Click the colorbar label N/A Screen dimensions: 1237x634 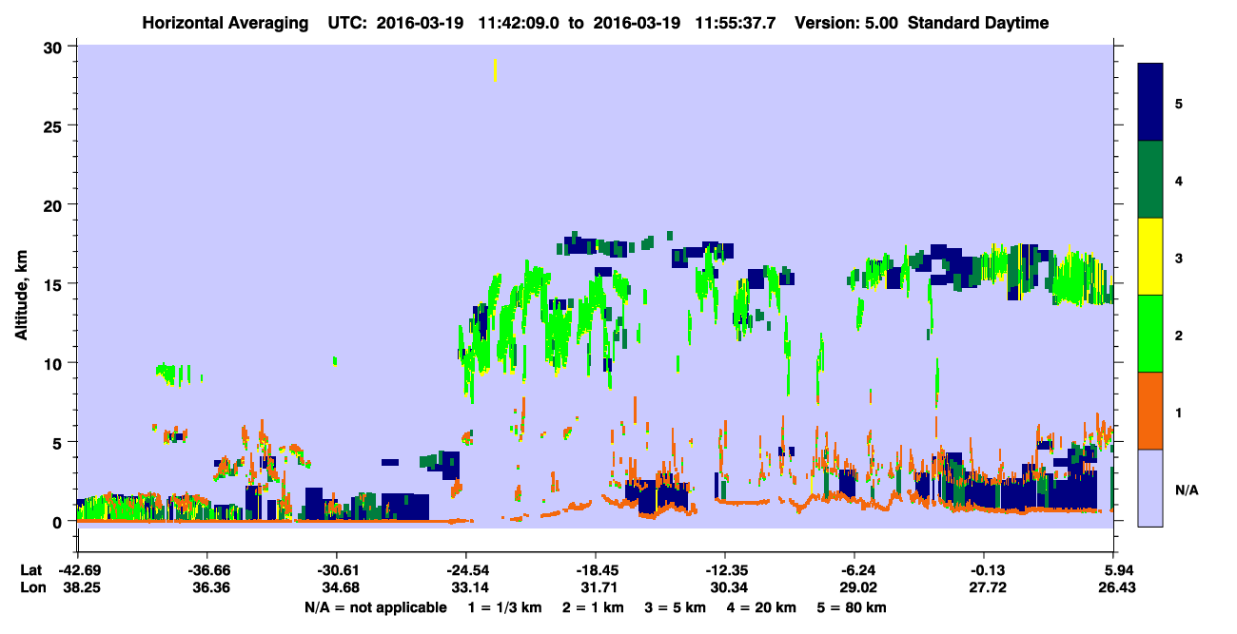[1186, 490]
